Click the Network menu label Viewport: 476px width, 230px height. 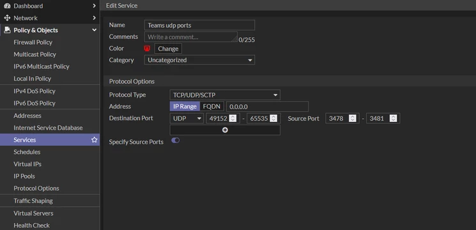[x=26, y=18]
